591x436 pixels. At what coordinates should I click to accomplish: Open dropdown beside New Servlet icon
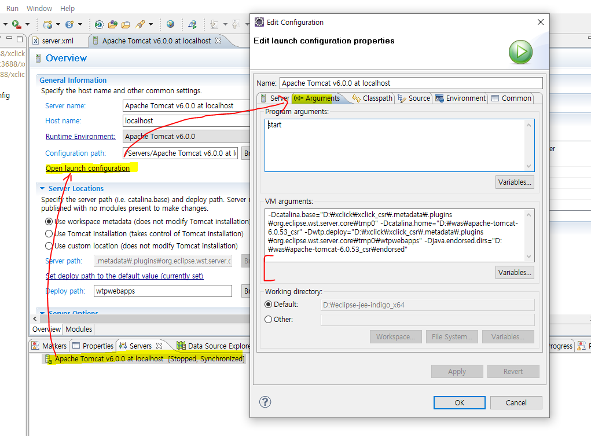80,24
